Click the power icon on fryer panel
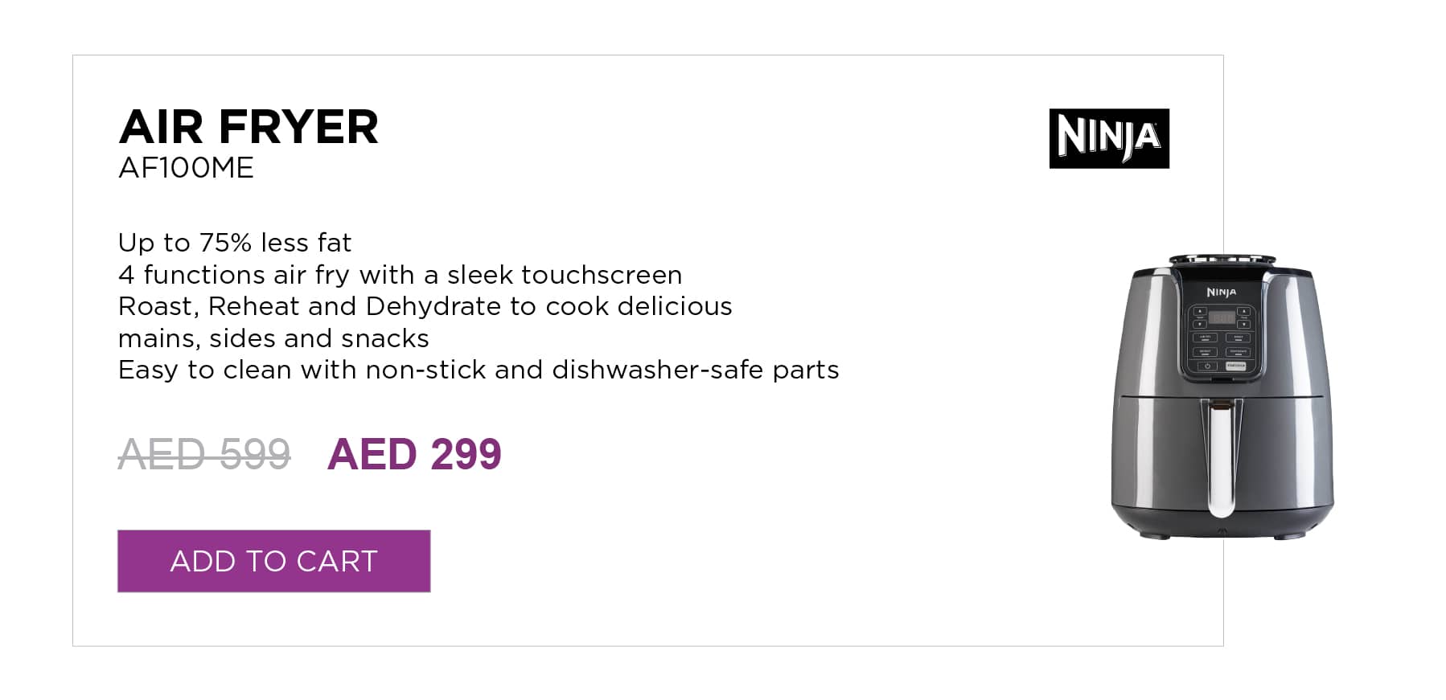This screenshot has width=1446, height=700. [1207, 366]
